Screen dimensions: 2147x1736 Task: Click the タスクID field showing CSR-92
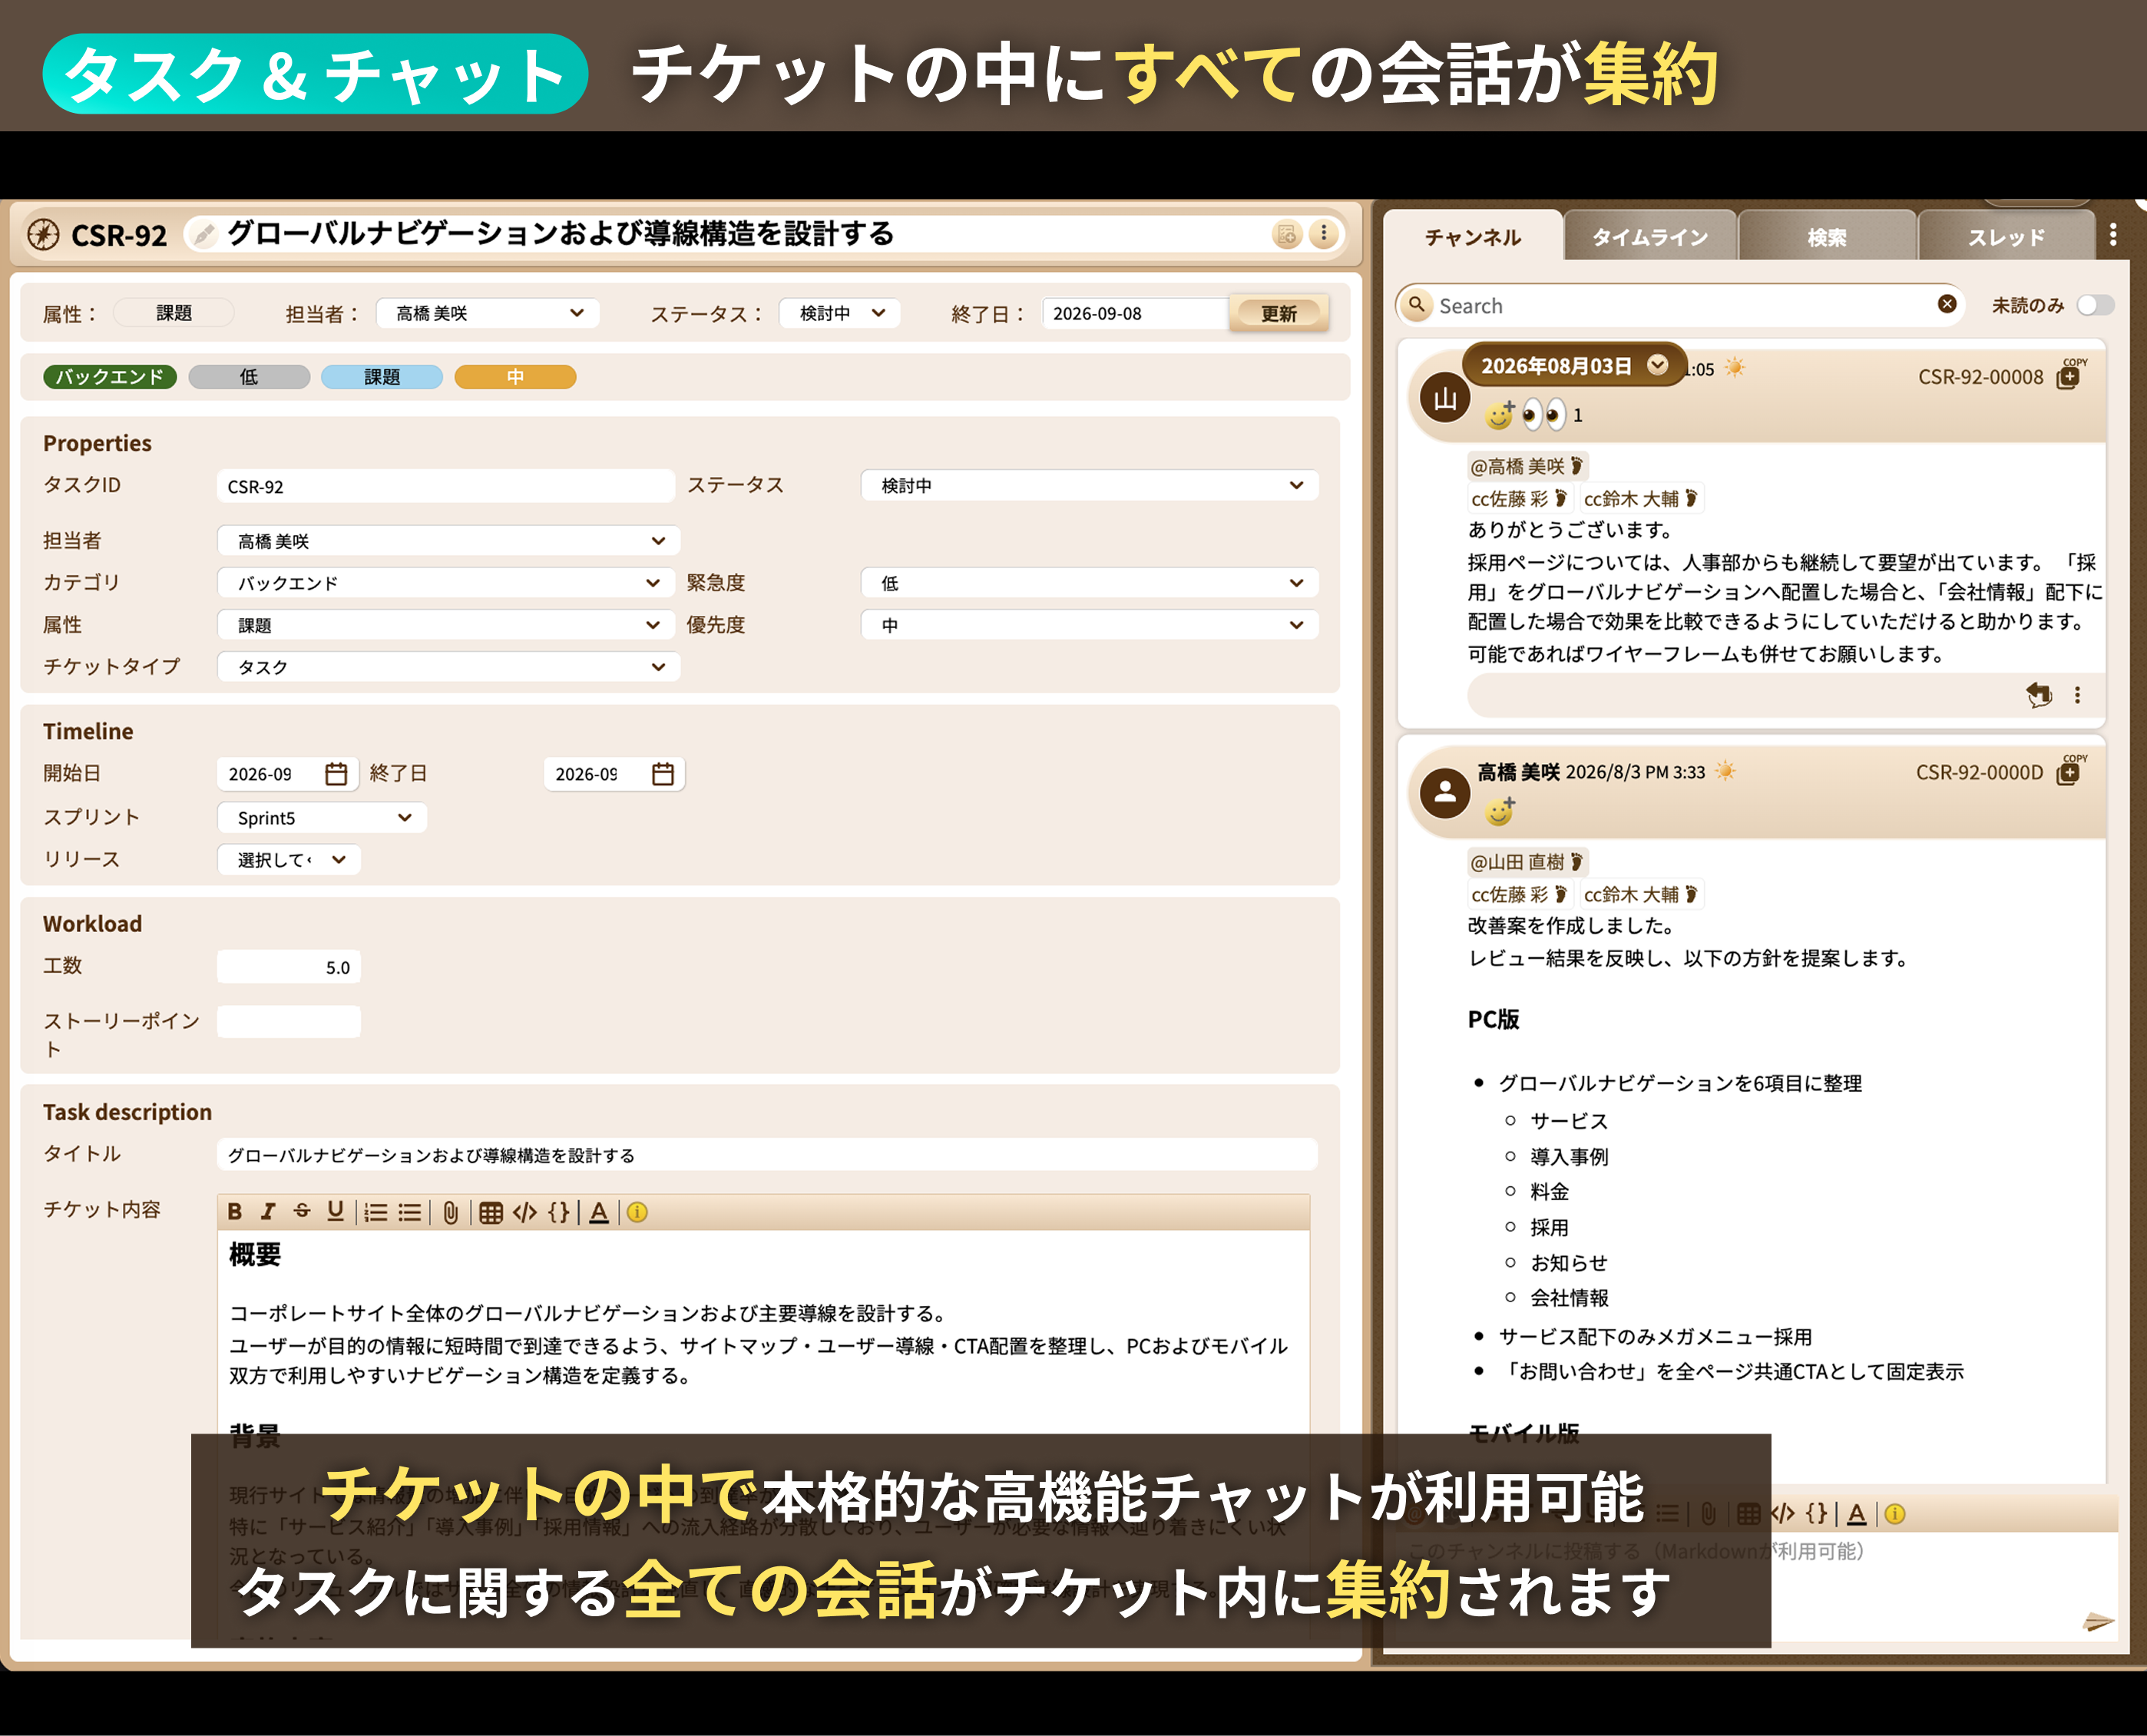click(446, 487)
